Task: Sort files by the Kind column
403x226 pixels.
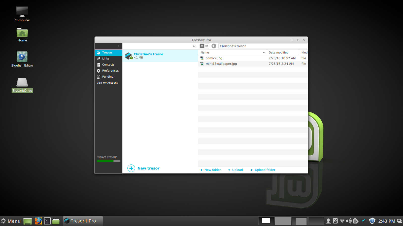Action: pyautogui.click(x=304, y=52)
